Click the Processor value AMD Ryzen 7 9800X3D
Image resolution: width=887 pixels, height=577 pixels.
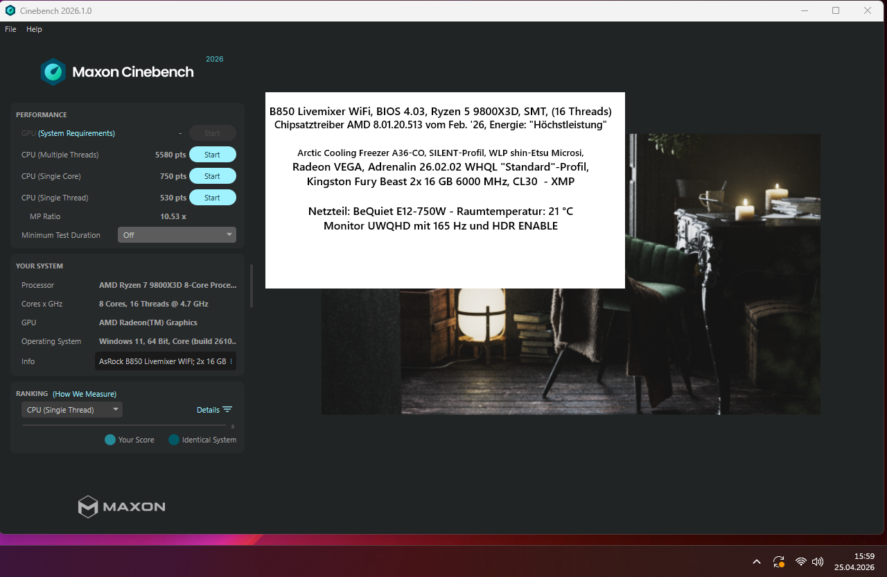(168, 285)
